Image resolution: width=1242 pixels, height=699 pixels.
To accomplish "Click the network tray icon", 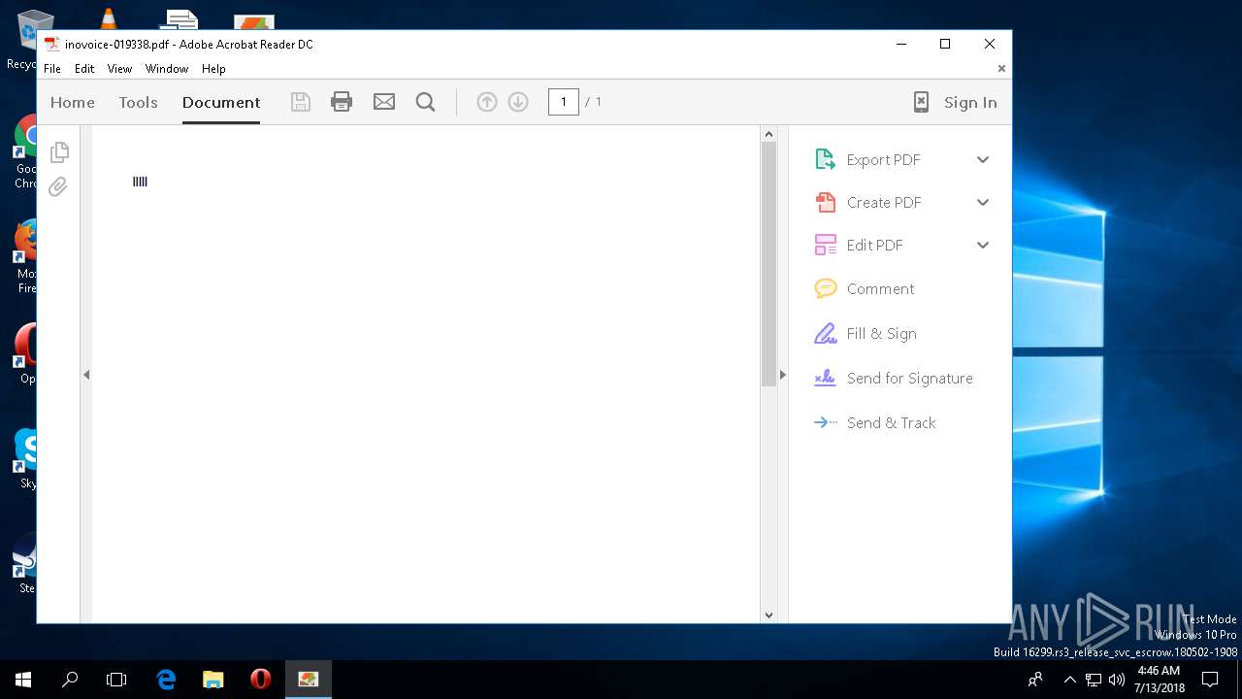I will [x=1094, y=680].
